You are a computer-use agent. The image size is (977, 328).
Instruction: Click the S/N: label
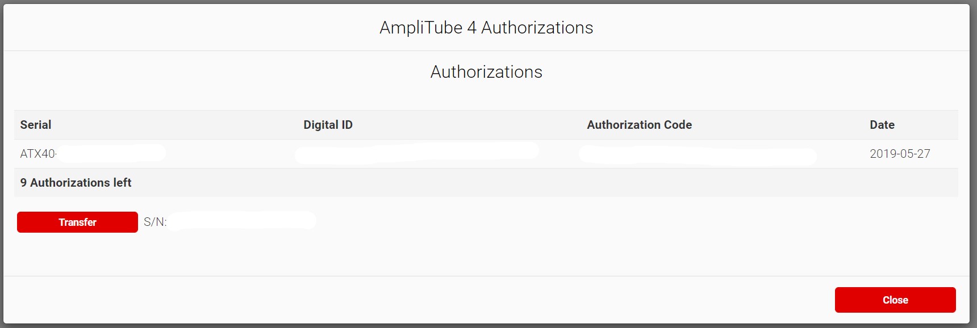pyautogui.click(x=155, y=222)
